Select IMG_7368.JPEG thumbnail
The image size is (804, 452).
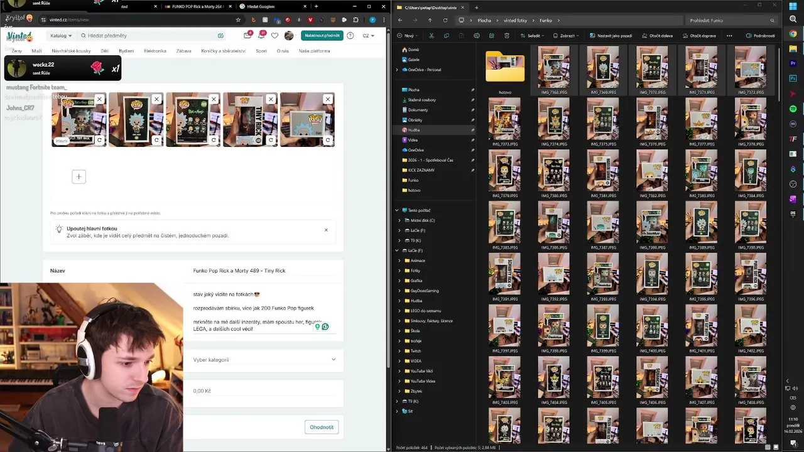[x=553, y=71]
